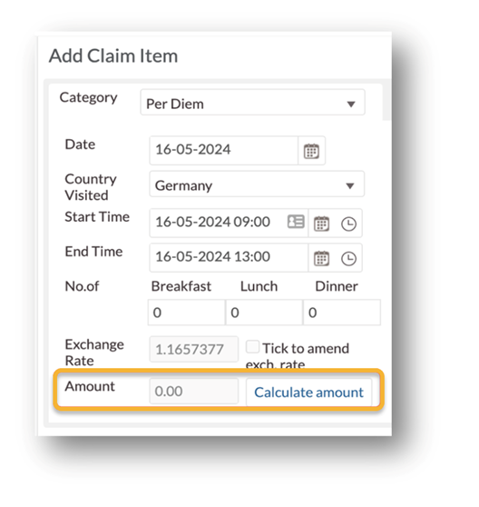Image resolution: width=479 pixels, height=507 pixels.
Task: Tick the amend exchange rate checkbox
Action: (x=252, y=346)
